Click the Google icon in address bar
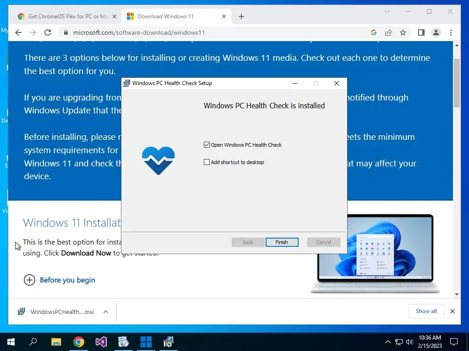Screen dimensions: 469x351 [x=374, y=32]
